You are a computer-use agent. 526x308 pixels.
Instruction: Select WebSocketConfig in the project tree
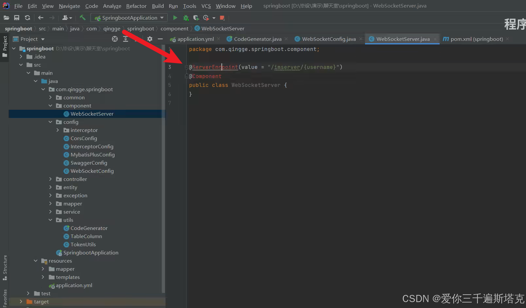tap(92, 171)
